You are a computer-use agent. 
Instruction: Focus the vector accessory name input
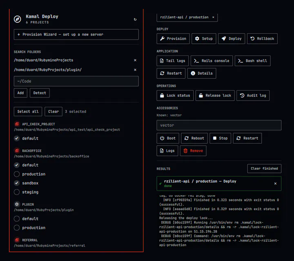pos(219,125)
